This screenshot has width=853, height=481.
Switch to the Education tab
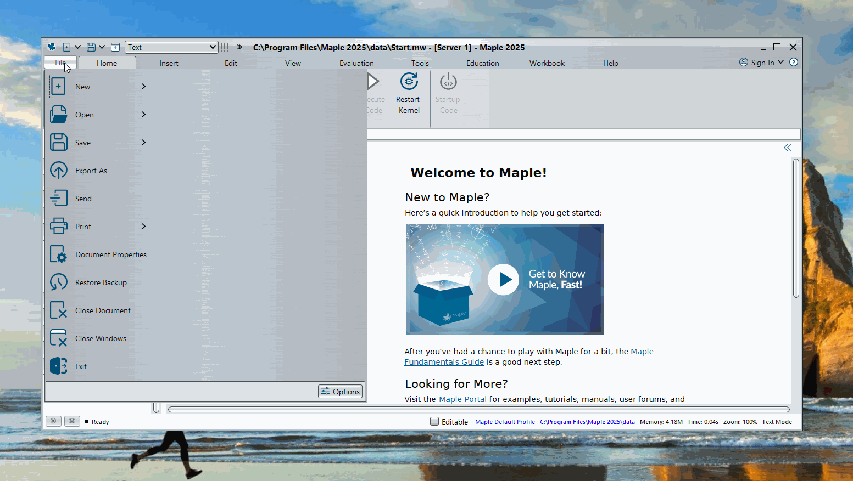click(x=483, y=63)
